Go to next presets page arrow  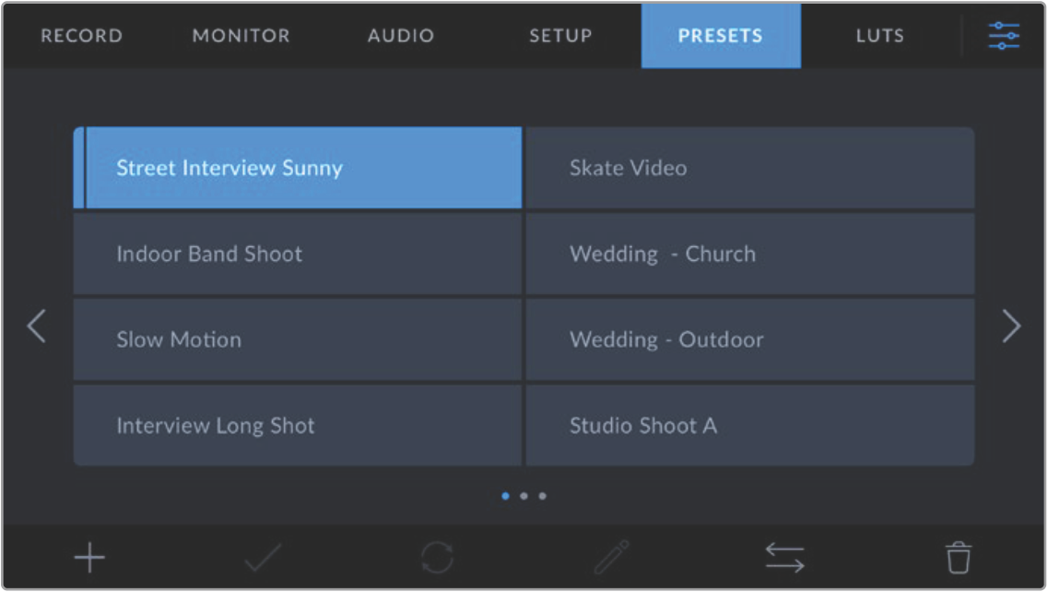1011,326
